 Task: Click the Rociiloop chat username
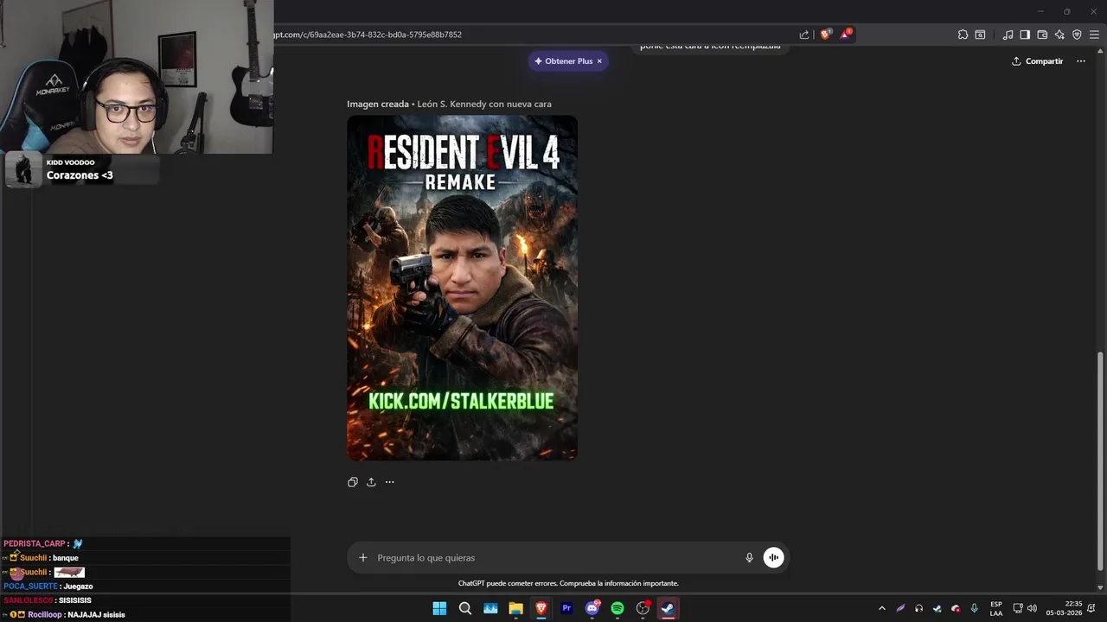tap(45, 614)
